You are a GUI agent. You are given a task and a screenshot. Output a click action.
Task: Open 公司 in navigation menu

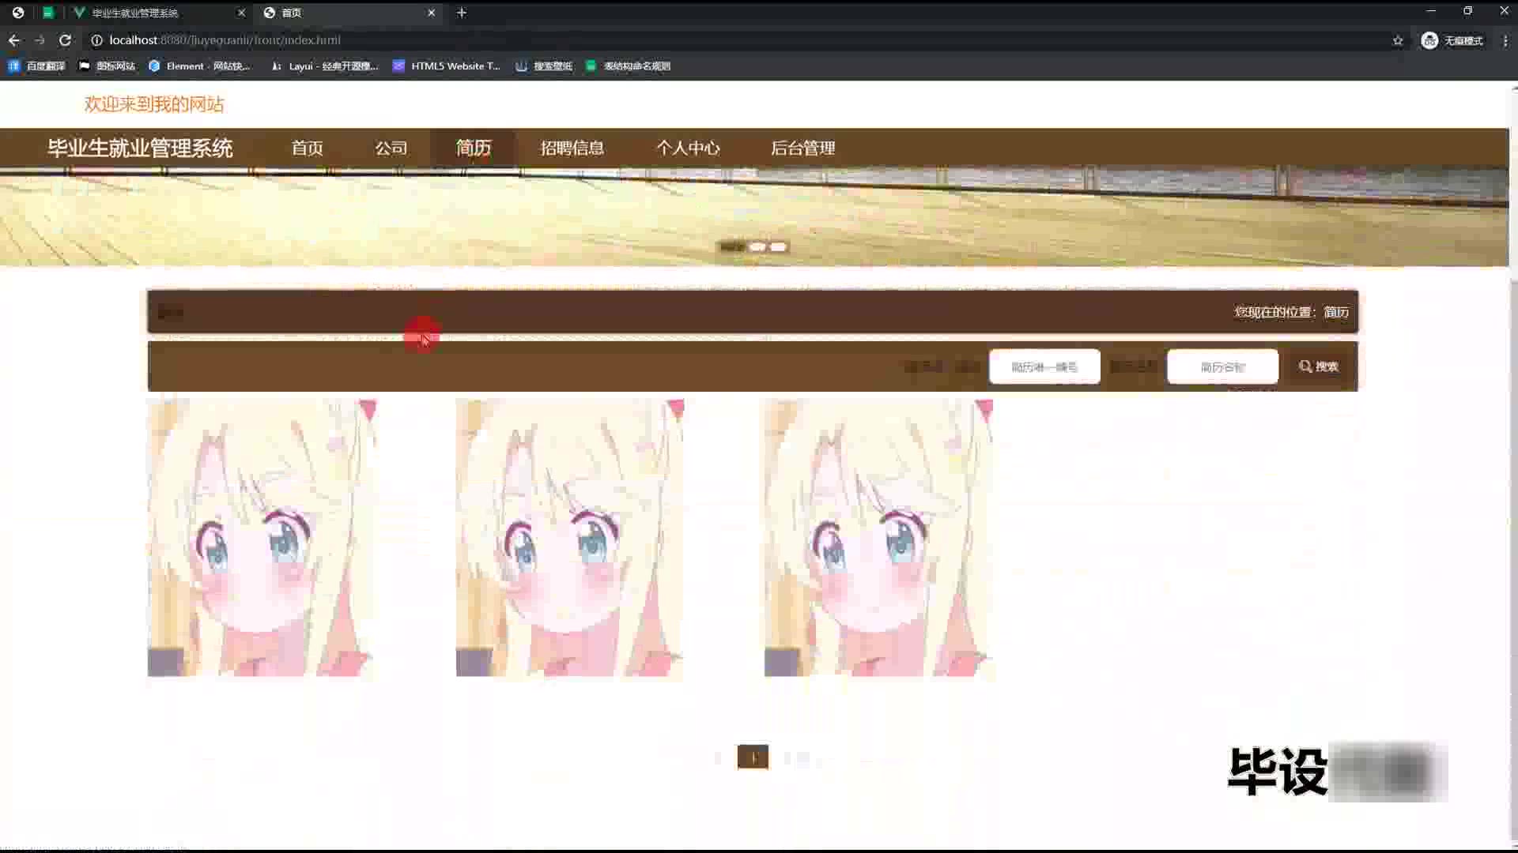(x=391, y=148)
